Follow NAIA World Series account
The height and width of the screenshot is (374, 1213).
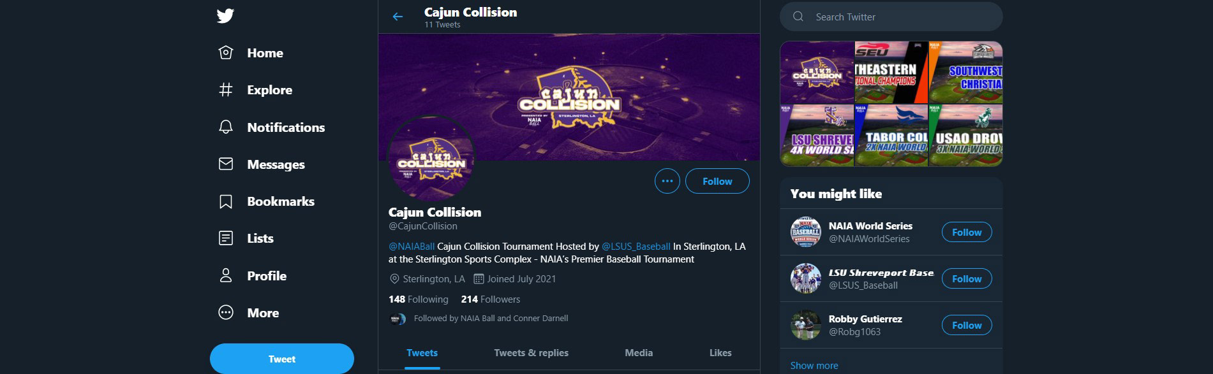966,233
